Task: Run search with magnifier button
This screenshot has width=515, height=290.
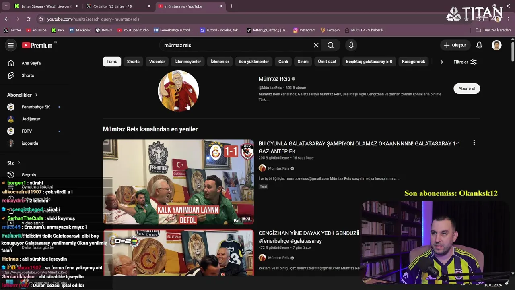Action: coord(331,45)
